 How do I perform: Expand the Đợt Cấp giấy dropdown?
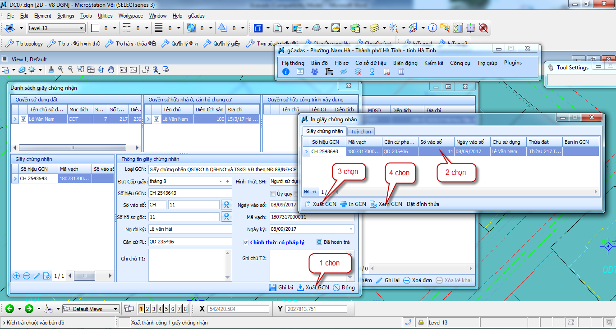click(x=221, y=181)
